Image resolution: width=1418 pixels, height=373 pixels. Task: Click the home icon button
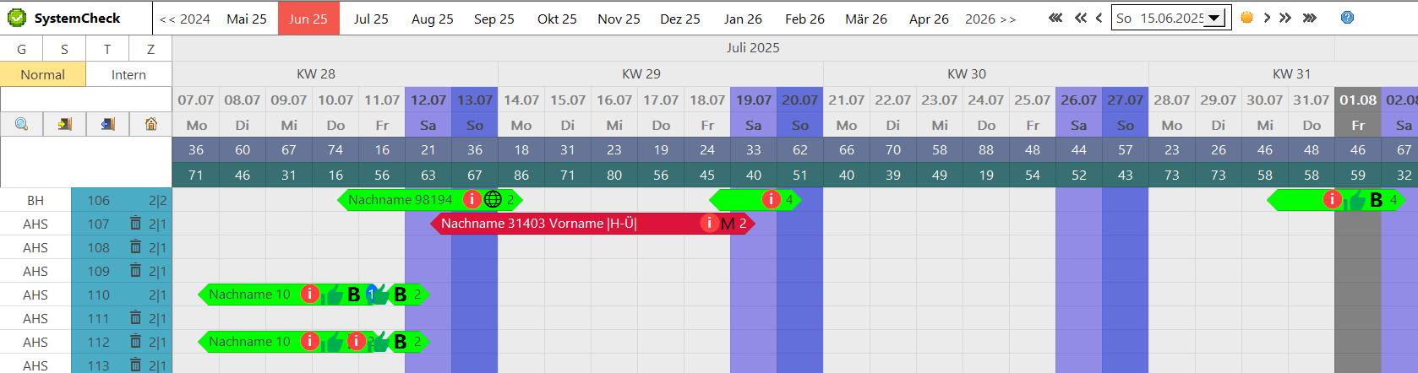[x=151, y=124]
